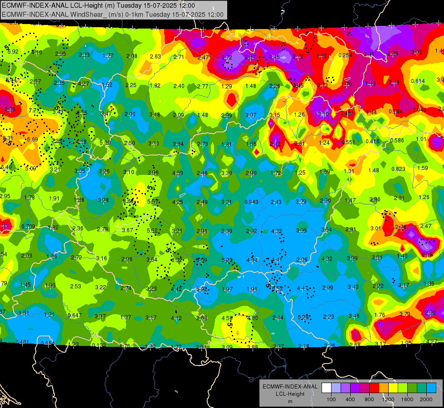444x408 pixels.
Task: Click the light lavender legend swatch
Action: [x=336, y=388]
